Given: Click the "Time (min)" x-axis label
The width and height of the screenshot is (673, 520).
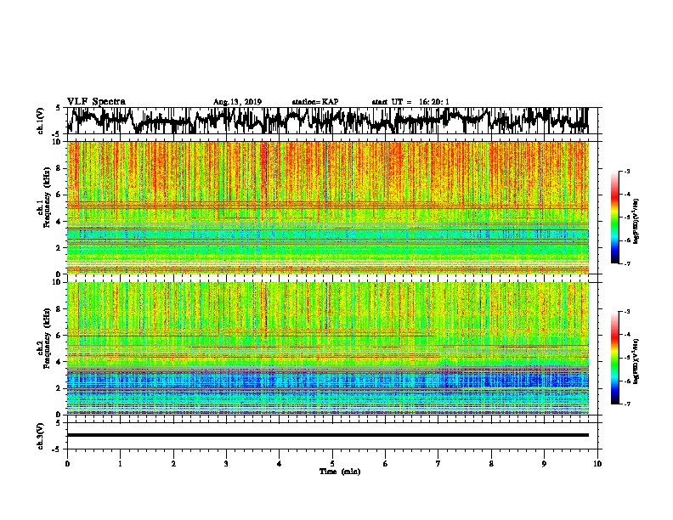Looking at the screenshot, I should pyautogui.click(x=340, y=472).
